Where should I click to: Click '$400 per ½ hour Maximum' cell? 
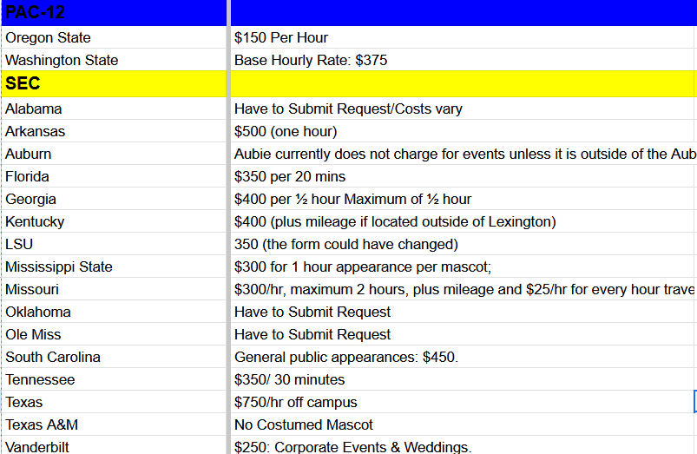click(464, 199)
